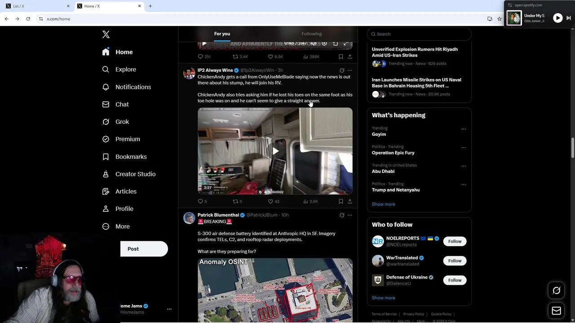Open Unverified Explosion Rumors Hit Riyadh news
Screen dimensions: 575x323
[x=415, y=52]
